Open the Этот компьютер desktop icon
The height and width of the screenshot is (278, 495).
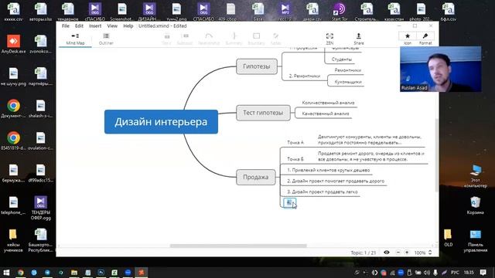point(476,176)
